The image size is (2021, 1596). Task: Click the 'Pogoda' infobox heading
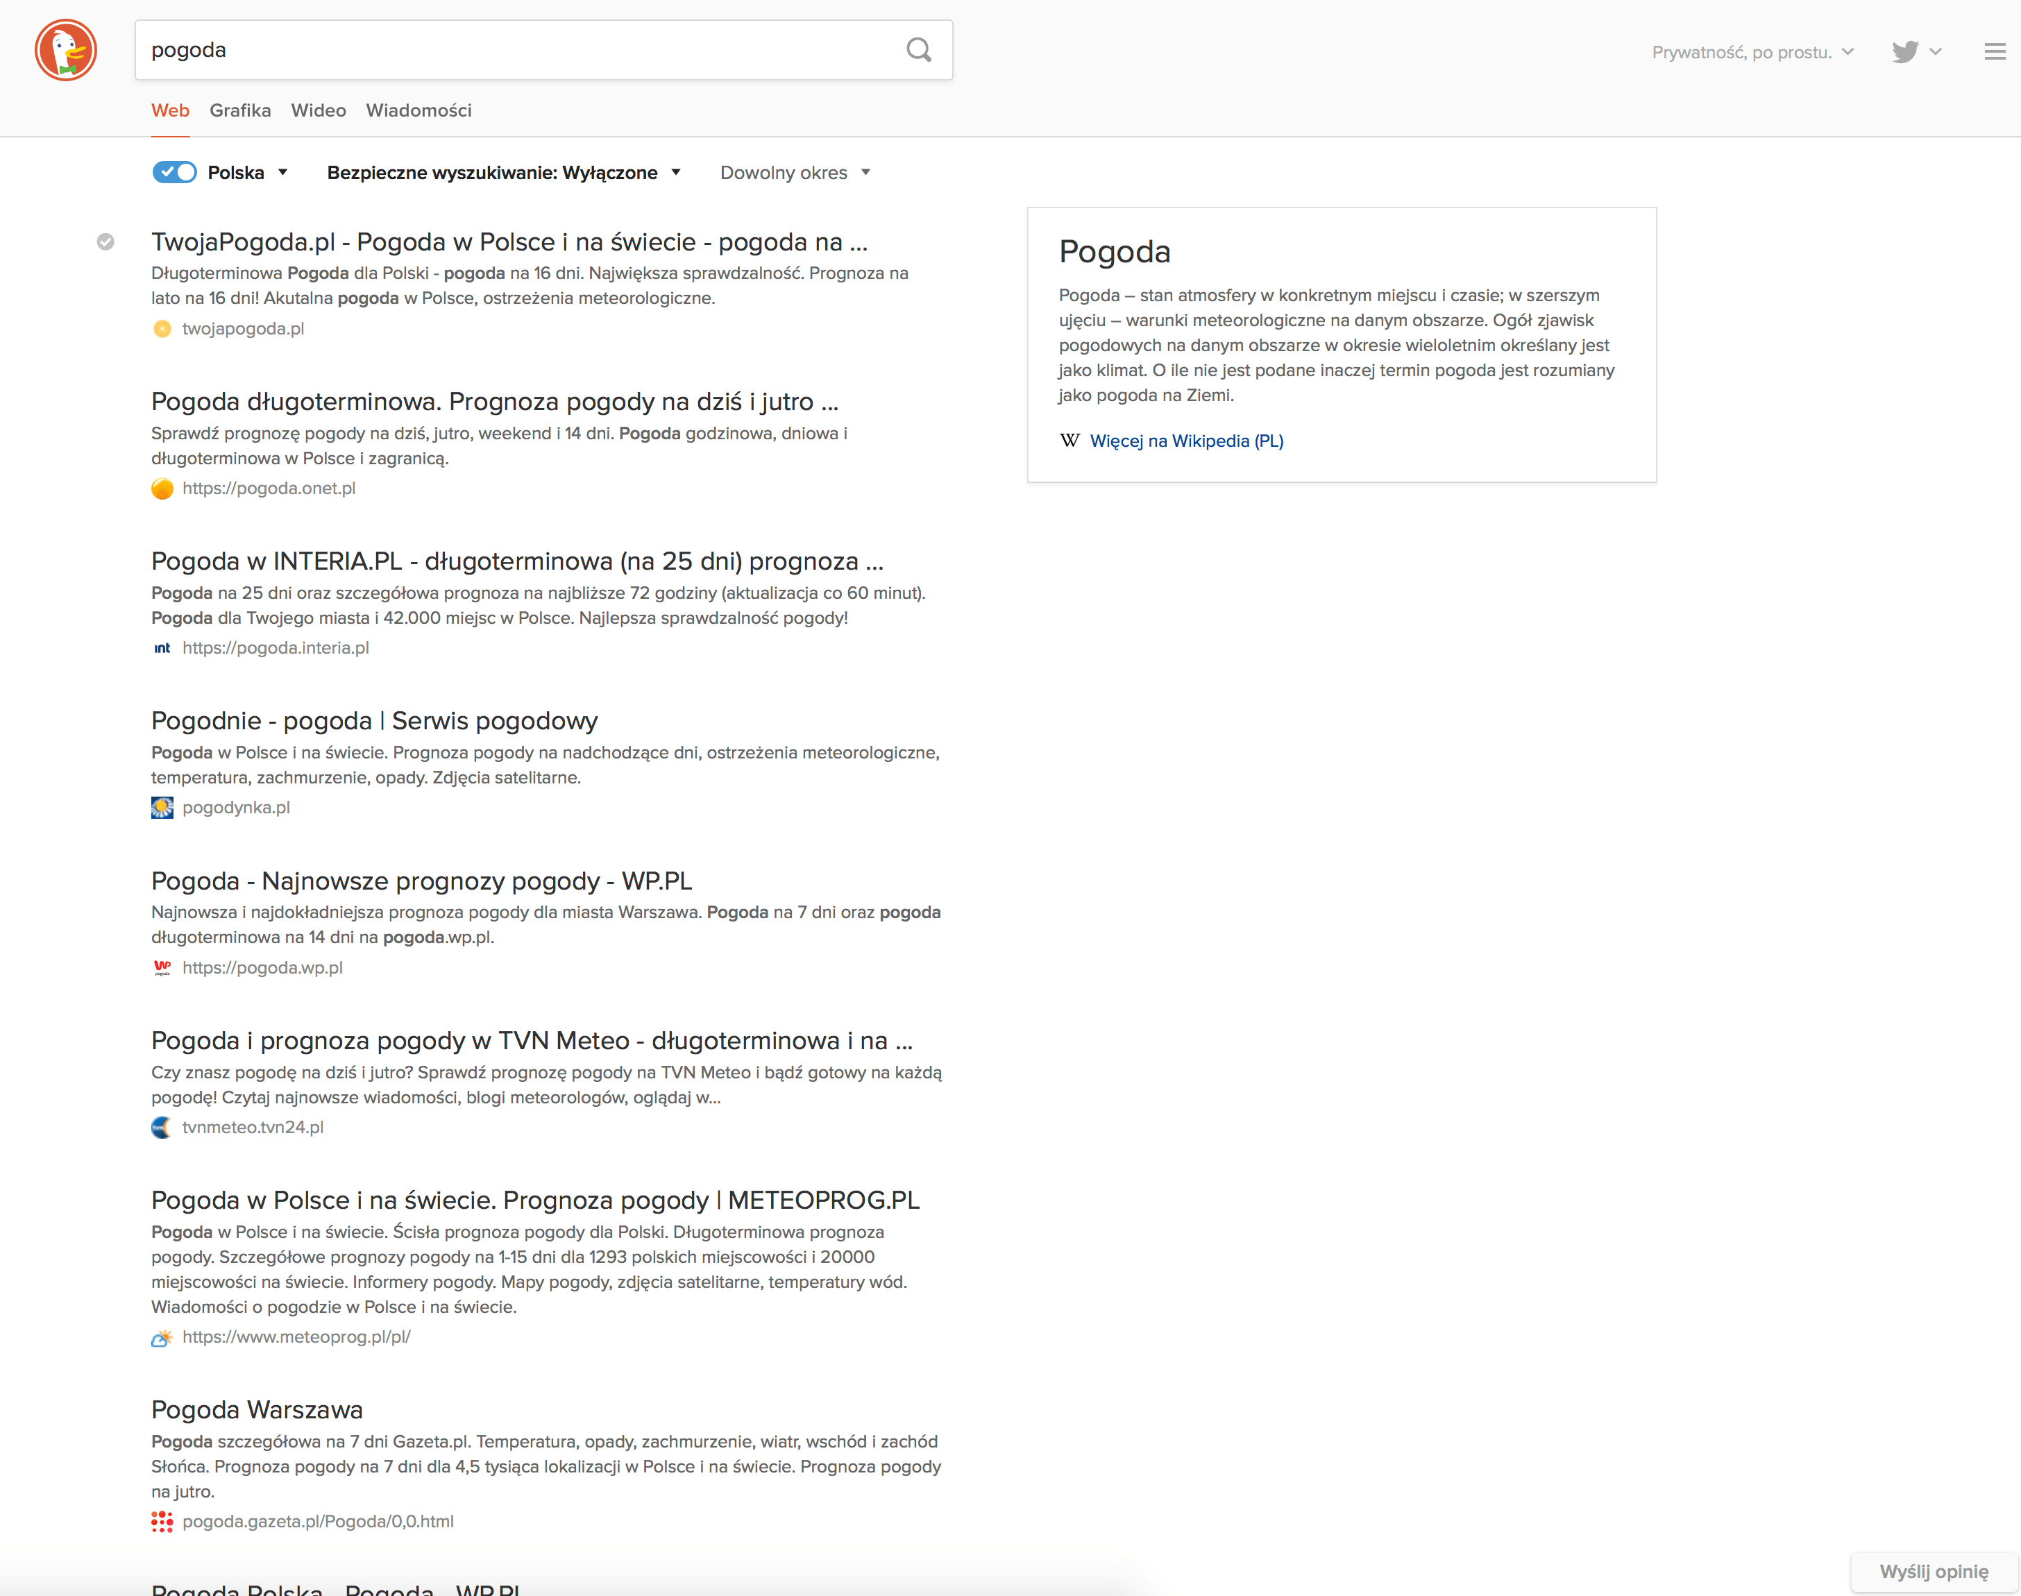[x=1115, y=251]
